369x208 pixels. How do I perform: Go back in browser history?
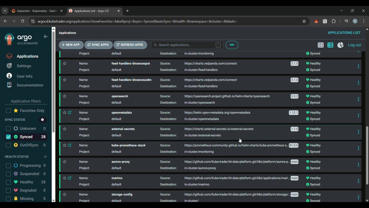[x=5, y=21]
